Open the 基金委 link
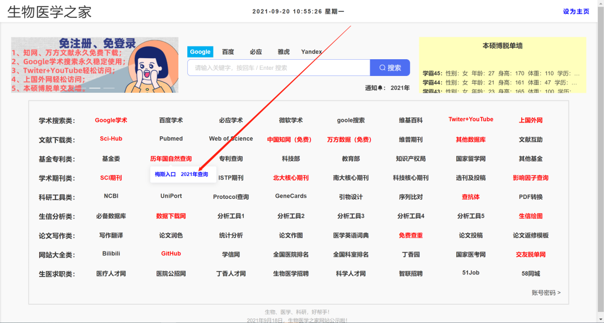 [x=111, y=159]
